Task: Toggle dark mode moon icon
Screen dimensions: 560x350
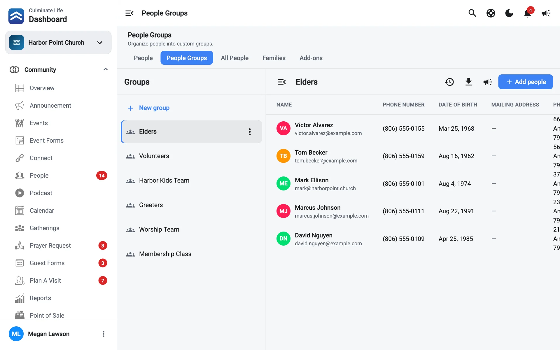Action: [509, 13]
